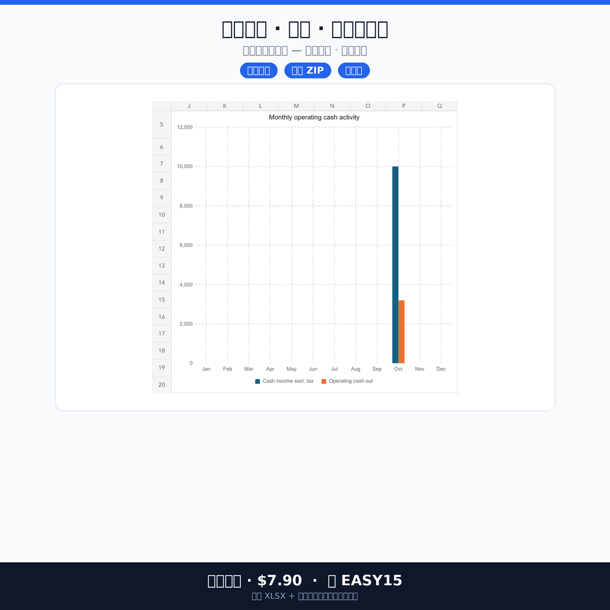Image resolution: width=610 pixels, height=610 pixels.
Task: Click the Oct label on the x-axis
Action: point(399,369)
